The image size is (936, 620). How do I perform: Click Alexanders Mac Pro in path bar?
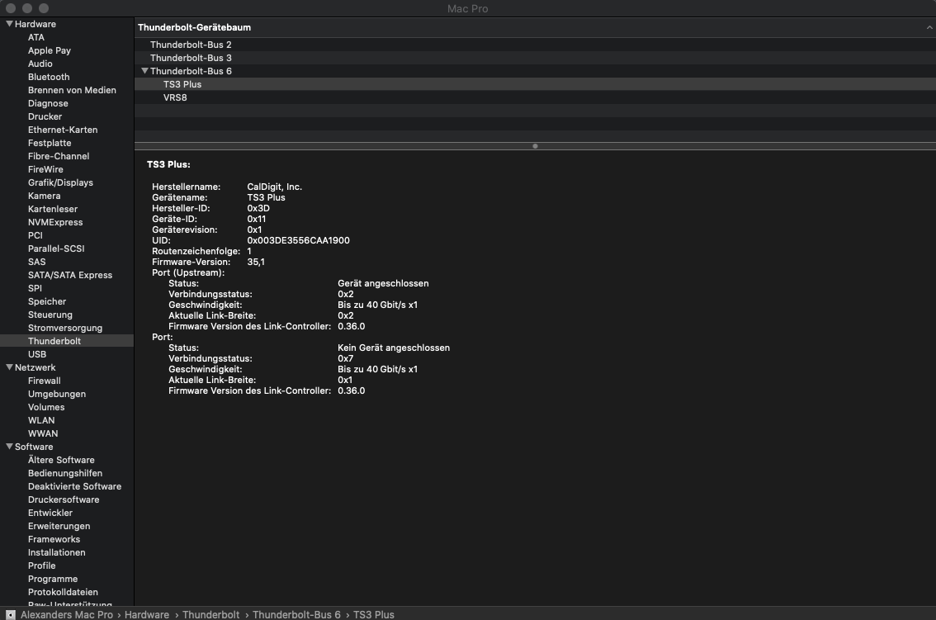pos(66,614)
